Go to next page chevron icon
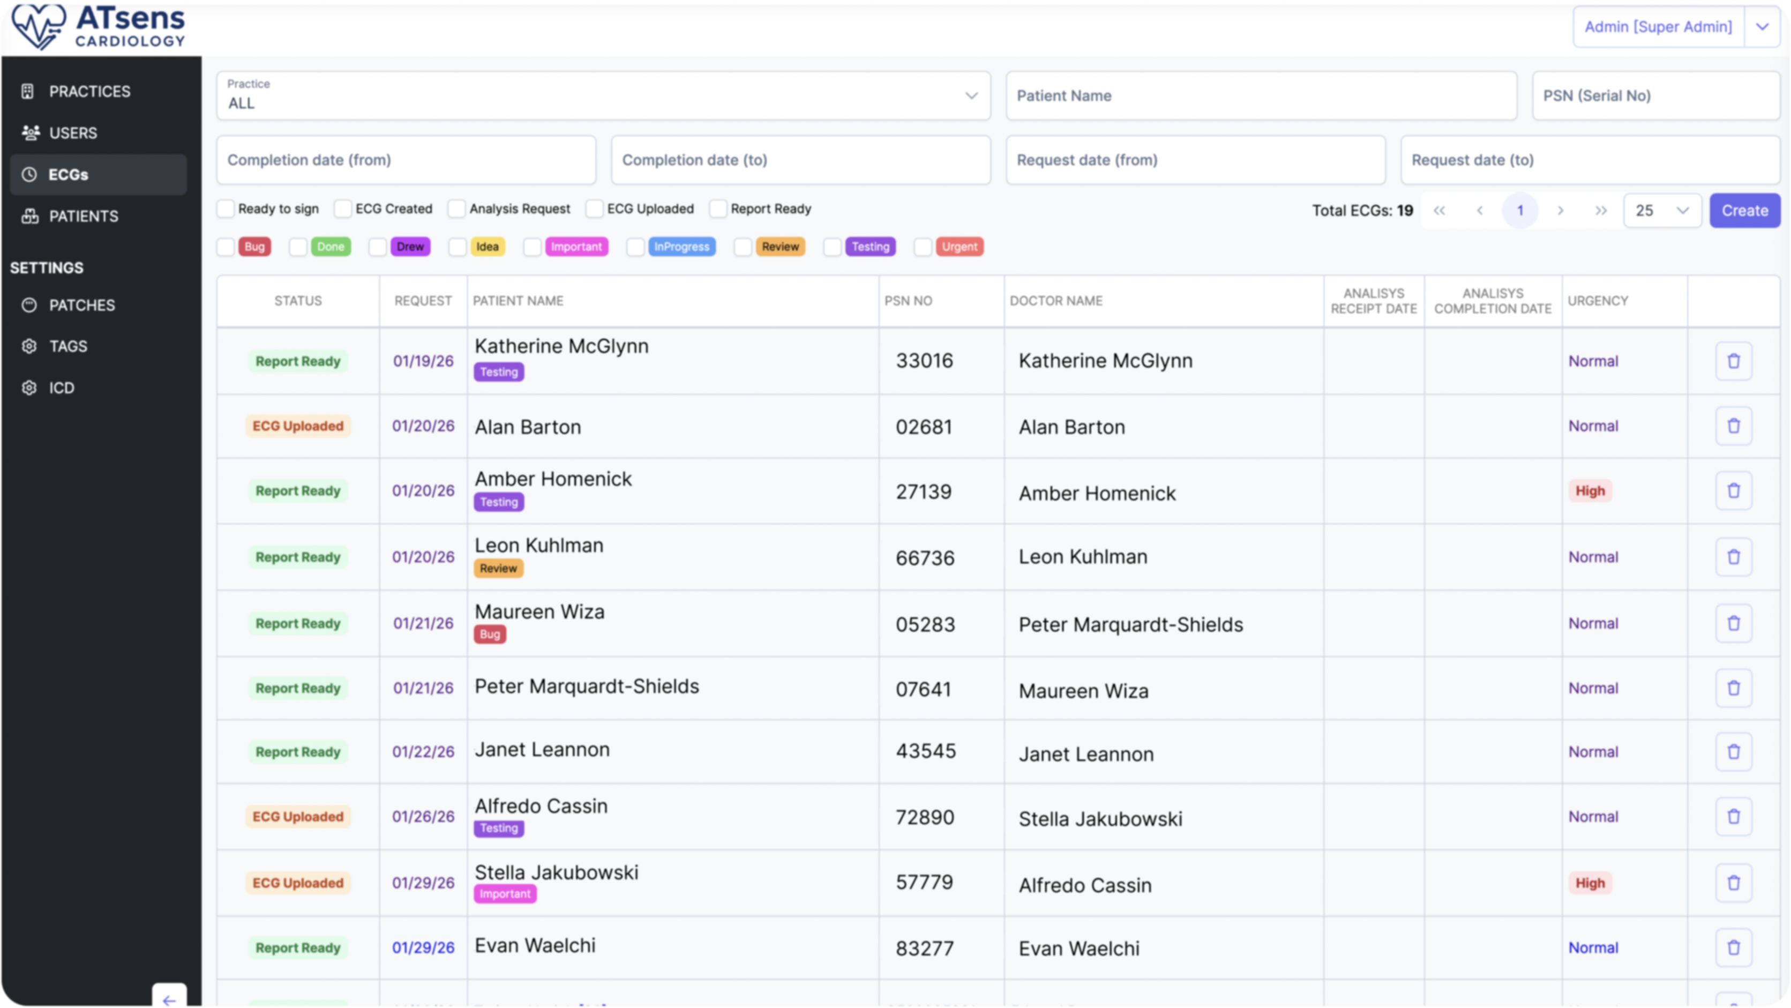1791x1008 pixels. [1560, 211]
